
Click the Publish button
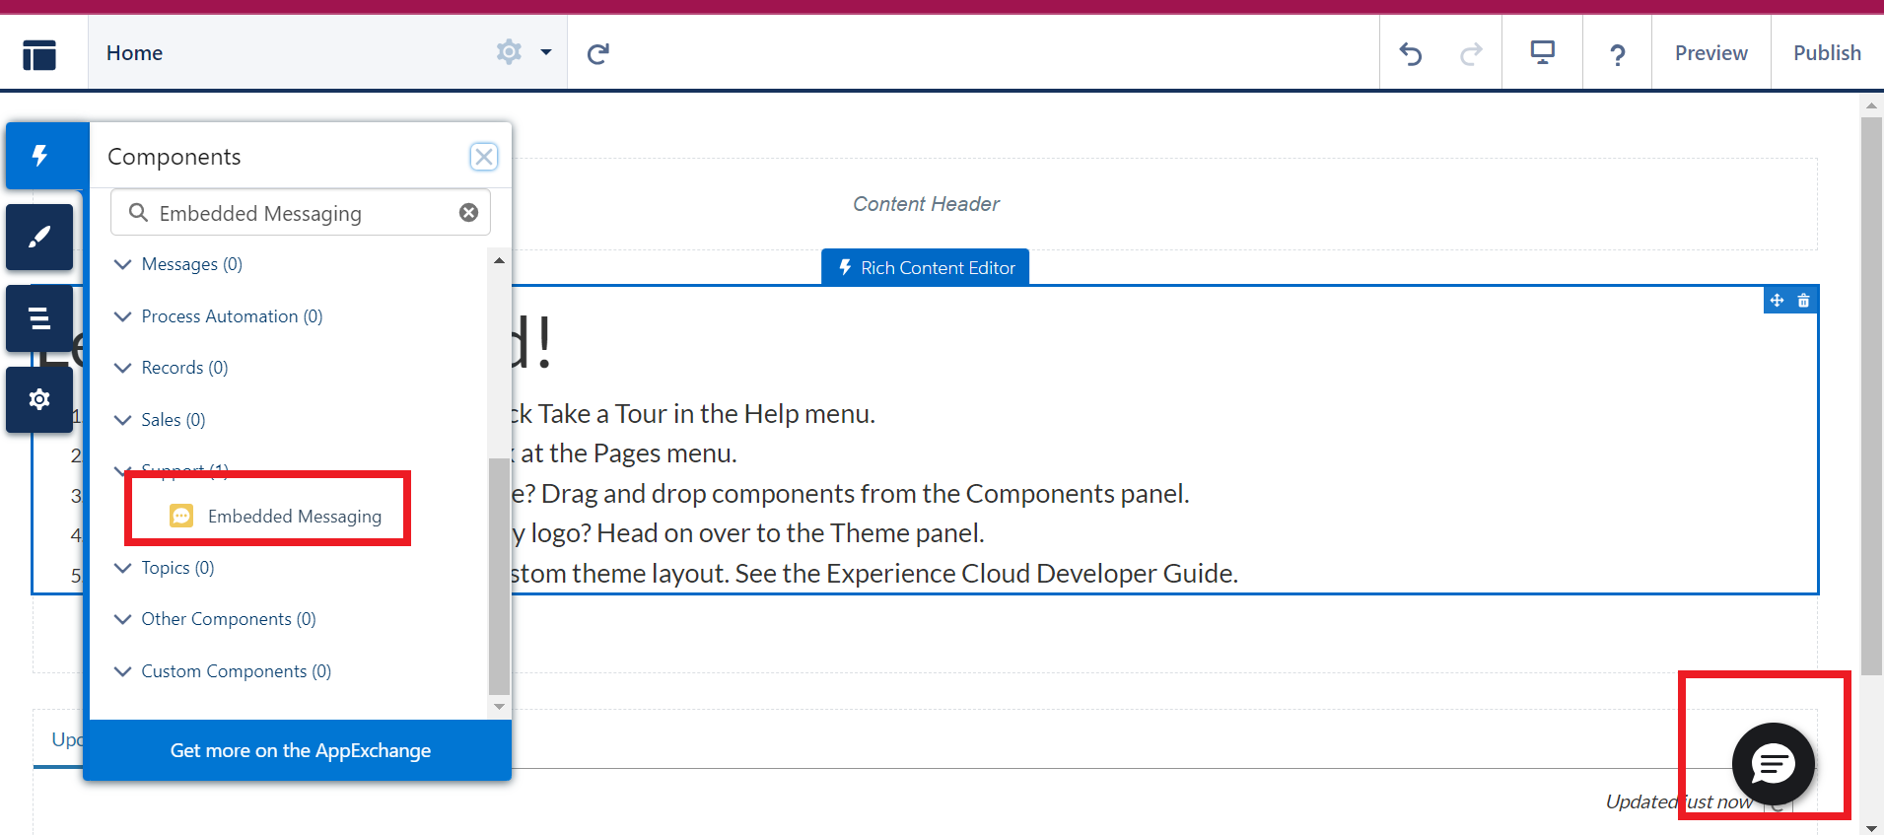(x=1827, y=53)
